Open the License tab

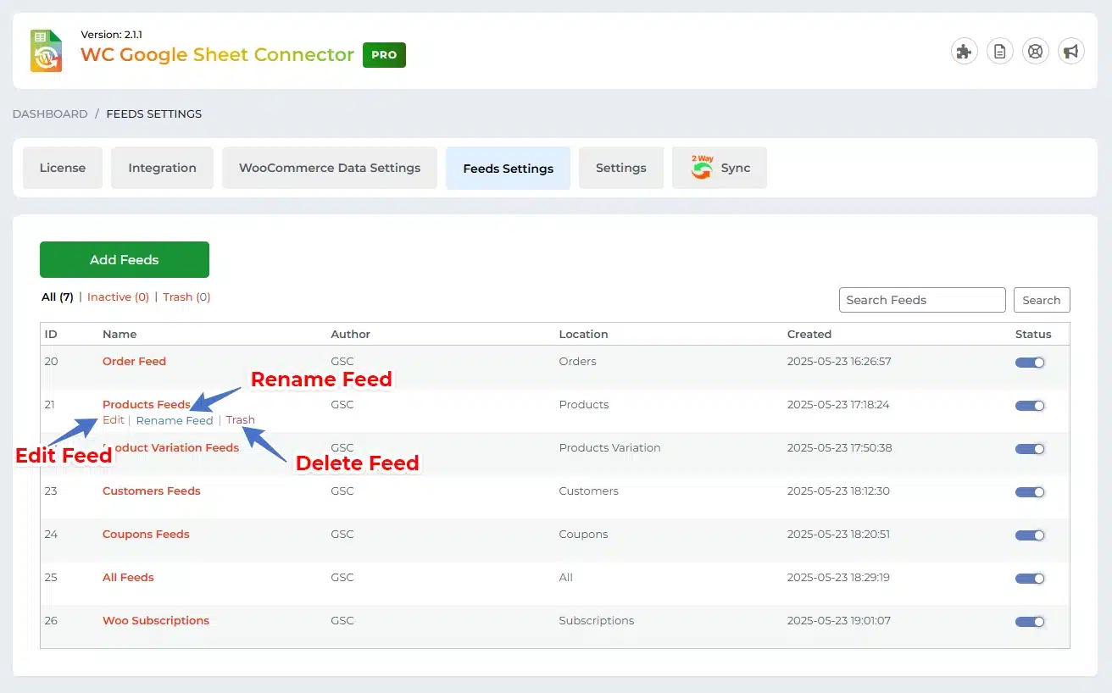[63, 168]
